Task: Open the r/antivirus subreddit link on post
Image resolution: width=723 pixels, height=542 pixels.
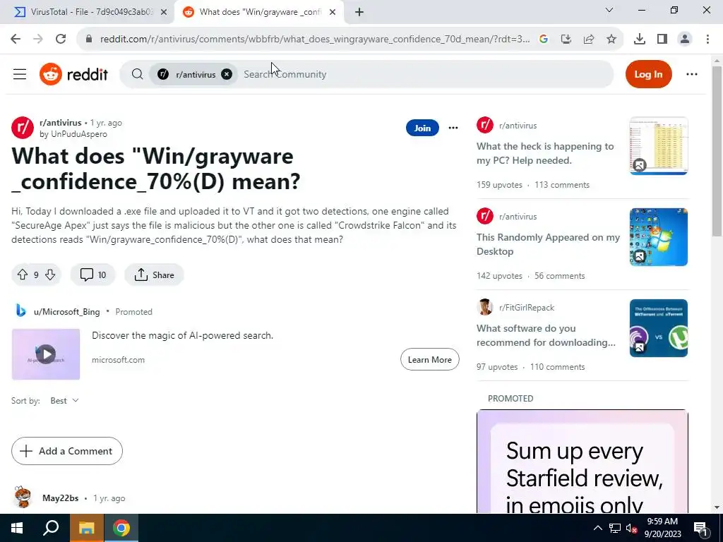Action: point(61,123)
